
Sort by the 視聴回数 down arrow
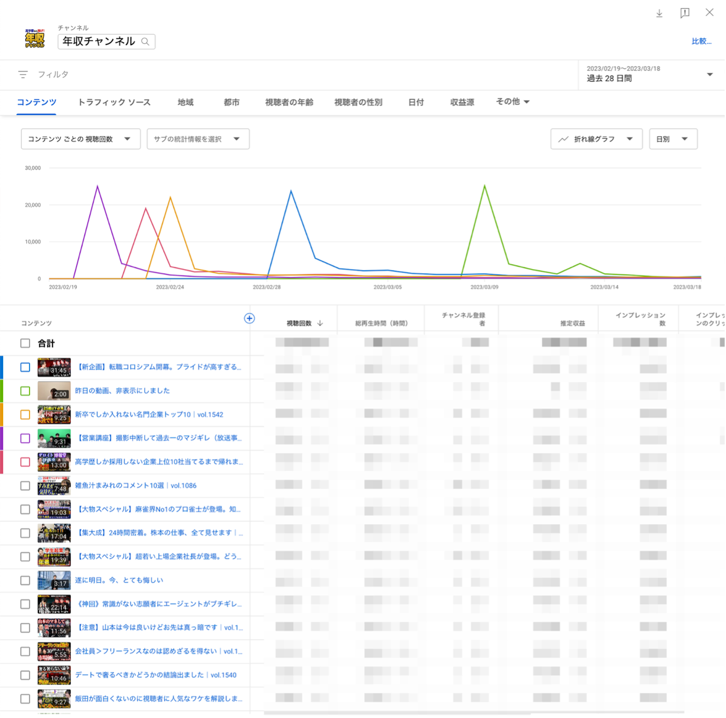[320, 323]
